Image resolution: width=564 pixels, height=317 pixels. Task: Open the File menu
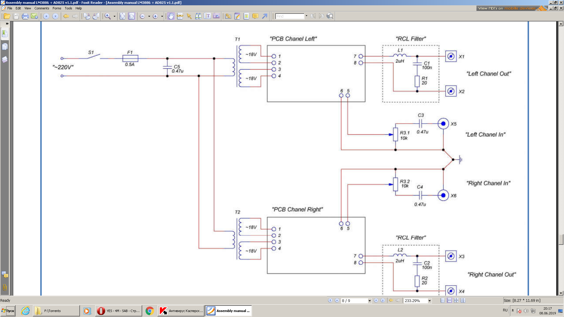coord(10,8)
